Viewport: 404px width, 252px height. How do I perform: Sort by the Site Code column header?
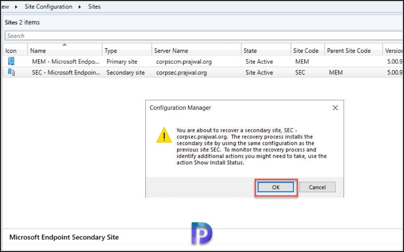pyautogui.click(x=307, y=51)
